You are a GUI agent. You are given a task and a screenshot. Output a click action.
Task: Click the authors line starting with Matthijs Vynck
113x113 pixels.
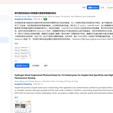click(x=55, y=16)
